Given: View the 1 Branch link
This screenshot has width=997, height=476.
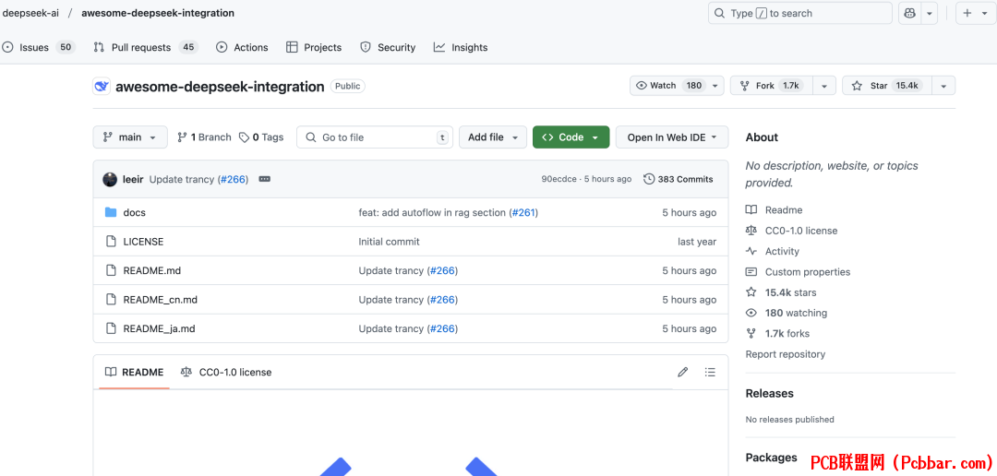Looking at the screenshot, I should tap(204, 137).
